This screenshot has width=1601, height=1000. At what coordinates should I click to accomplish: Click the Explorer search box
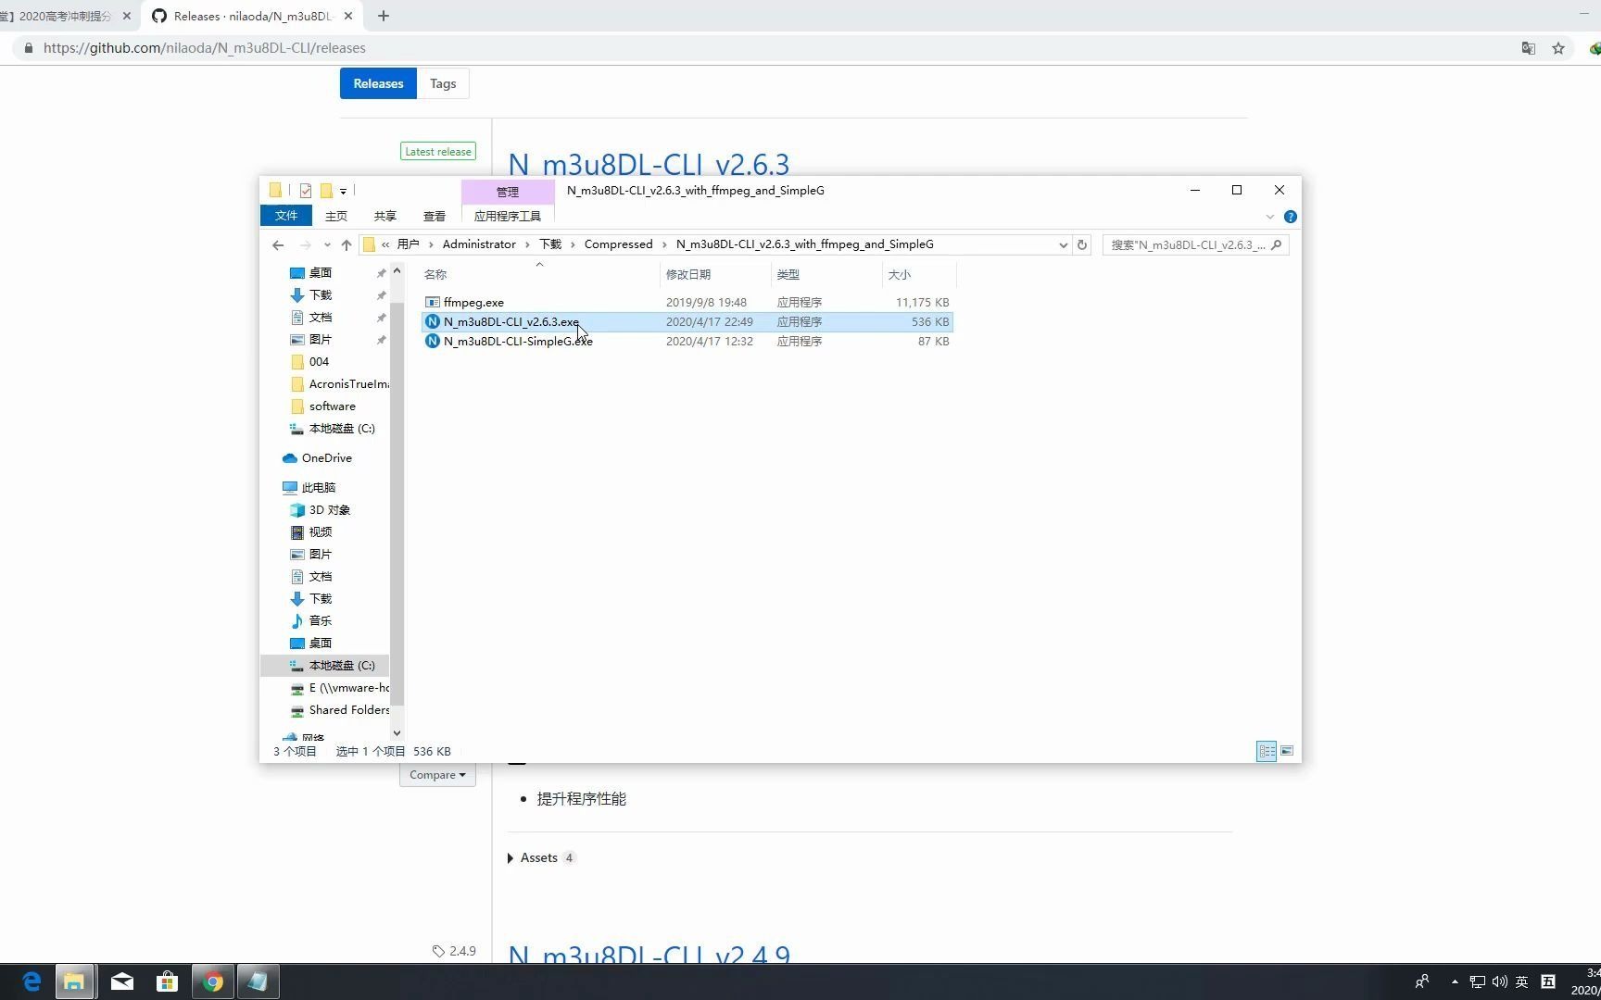[x=1195, y=244]
